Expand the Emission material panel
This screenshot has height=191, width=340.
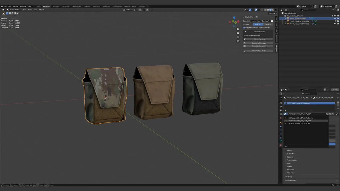tap(286, 169)
